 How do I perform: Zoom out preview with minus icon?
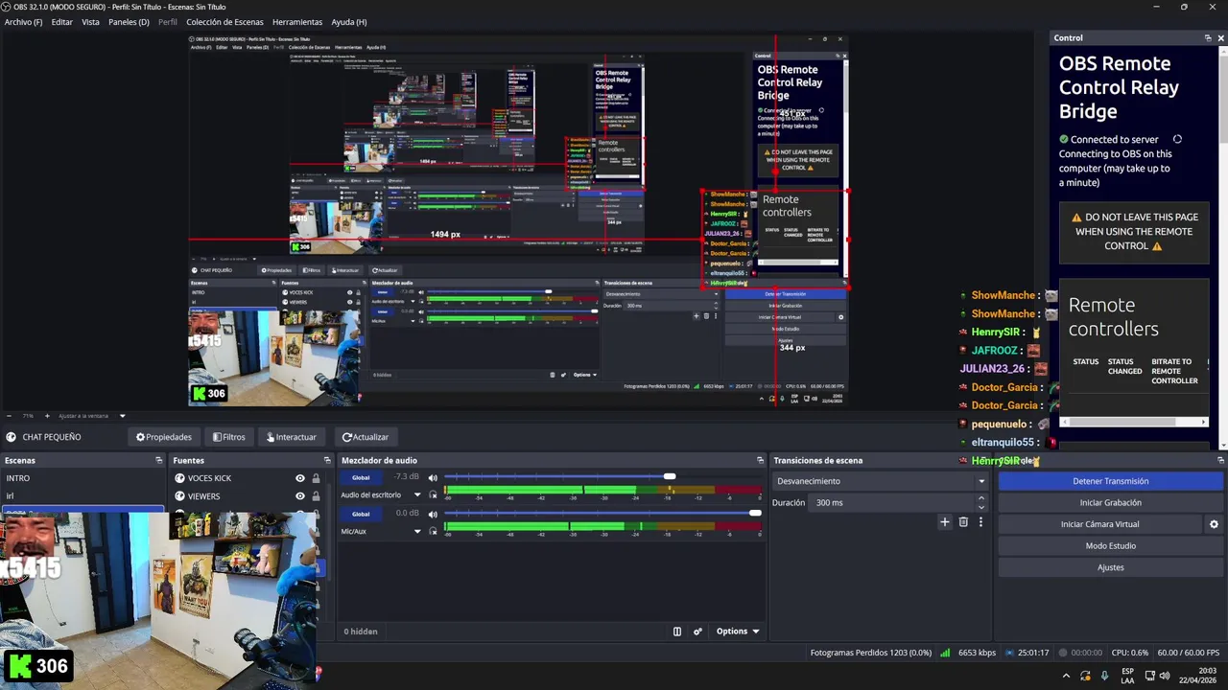click(9, 416)
